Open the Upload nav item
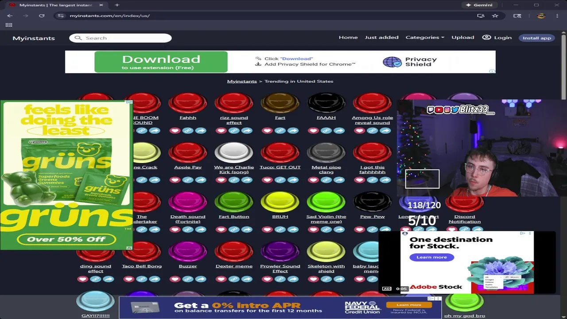 pos(463,37)
